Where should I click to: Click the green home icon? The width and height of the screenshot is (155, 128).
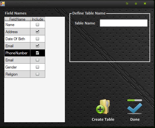tap(136, 4)
